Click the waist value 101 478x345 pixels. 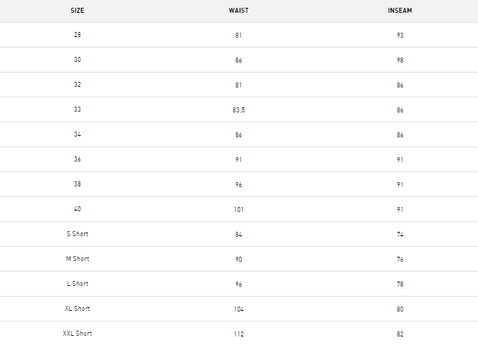(238, 210)
